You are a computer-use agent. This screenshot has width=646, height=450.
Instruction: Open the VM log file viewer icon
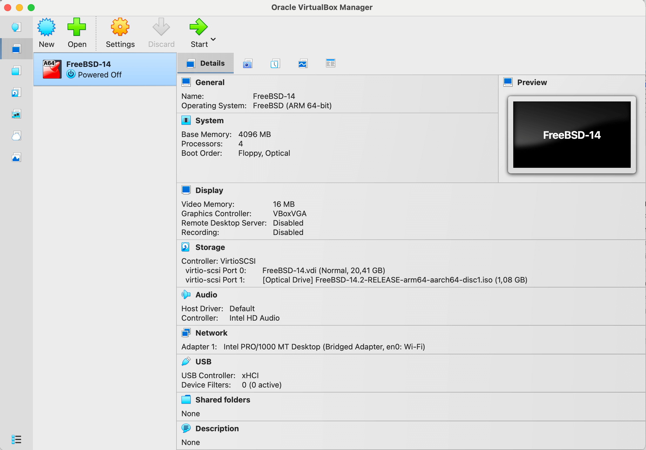point(330,63)
